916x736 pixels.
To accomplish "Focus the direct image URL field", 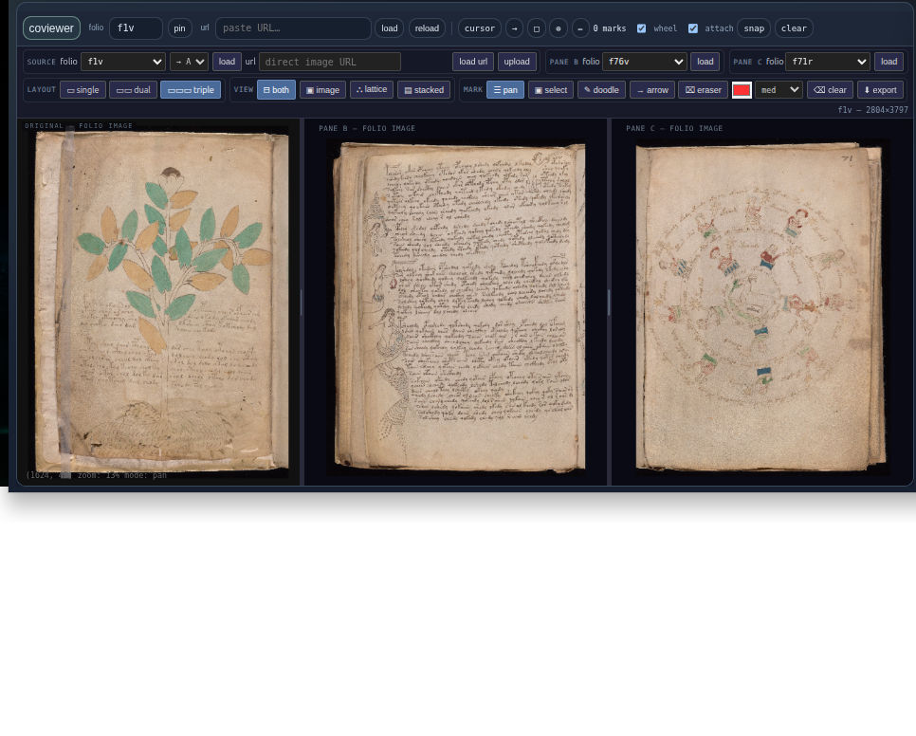I will click(330, 62).
